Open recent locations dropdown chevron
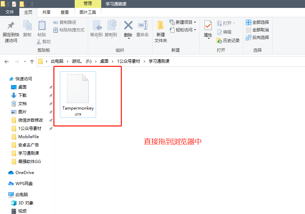Image resolution: width=305 pixels, height=214 pixels. pos(25,62)
